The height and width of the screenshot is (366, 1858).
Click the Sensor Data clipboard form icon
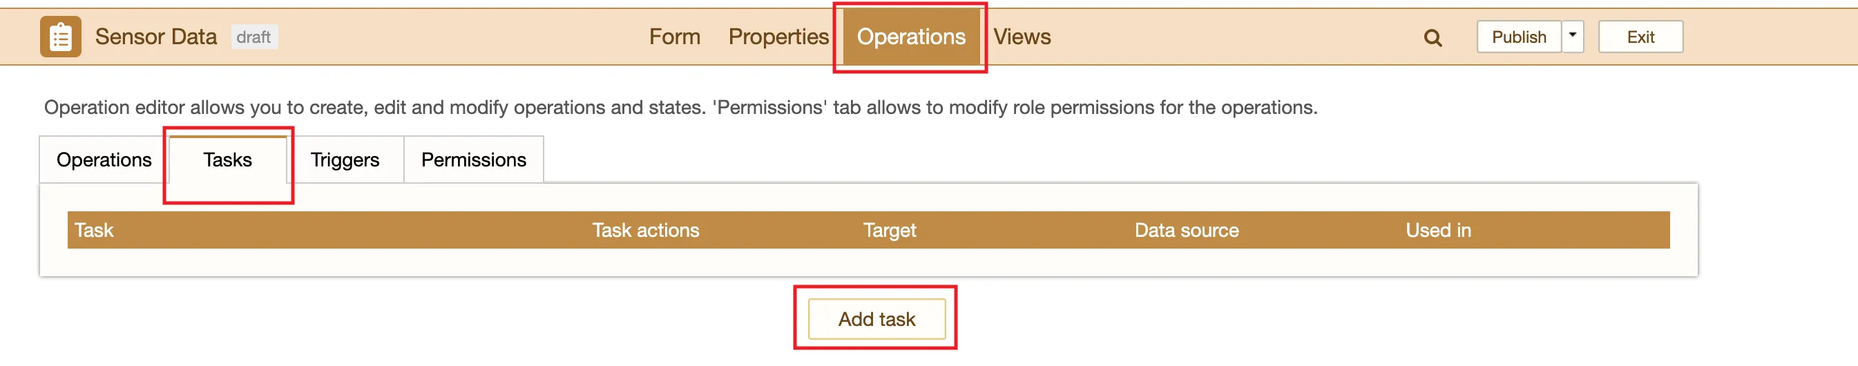(x=61, y=37)
